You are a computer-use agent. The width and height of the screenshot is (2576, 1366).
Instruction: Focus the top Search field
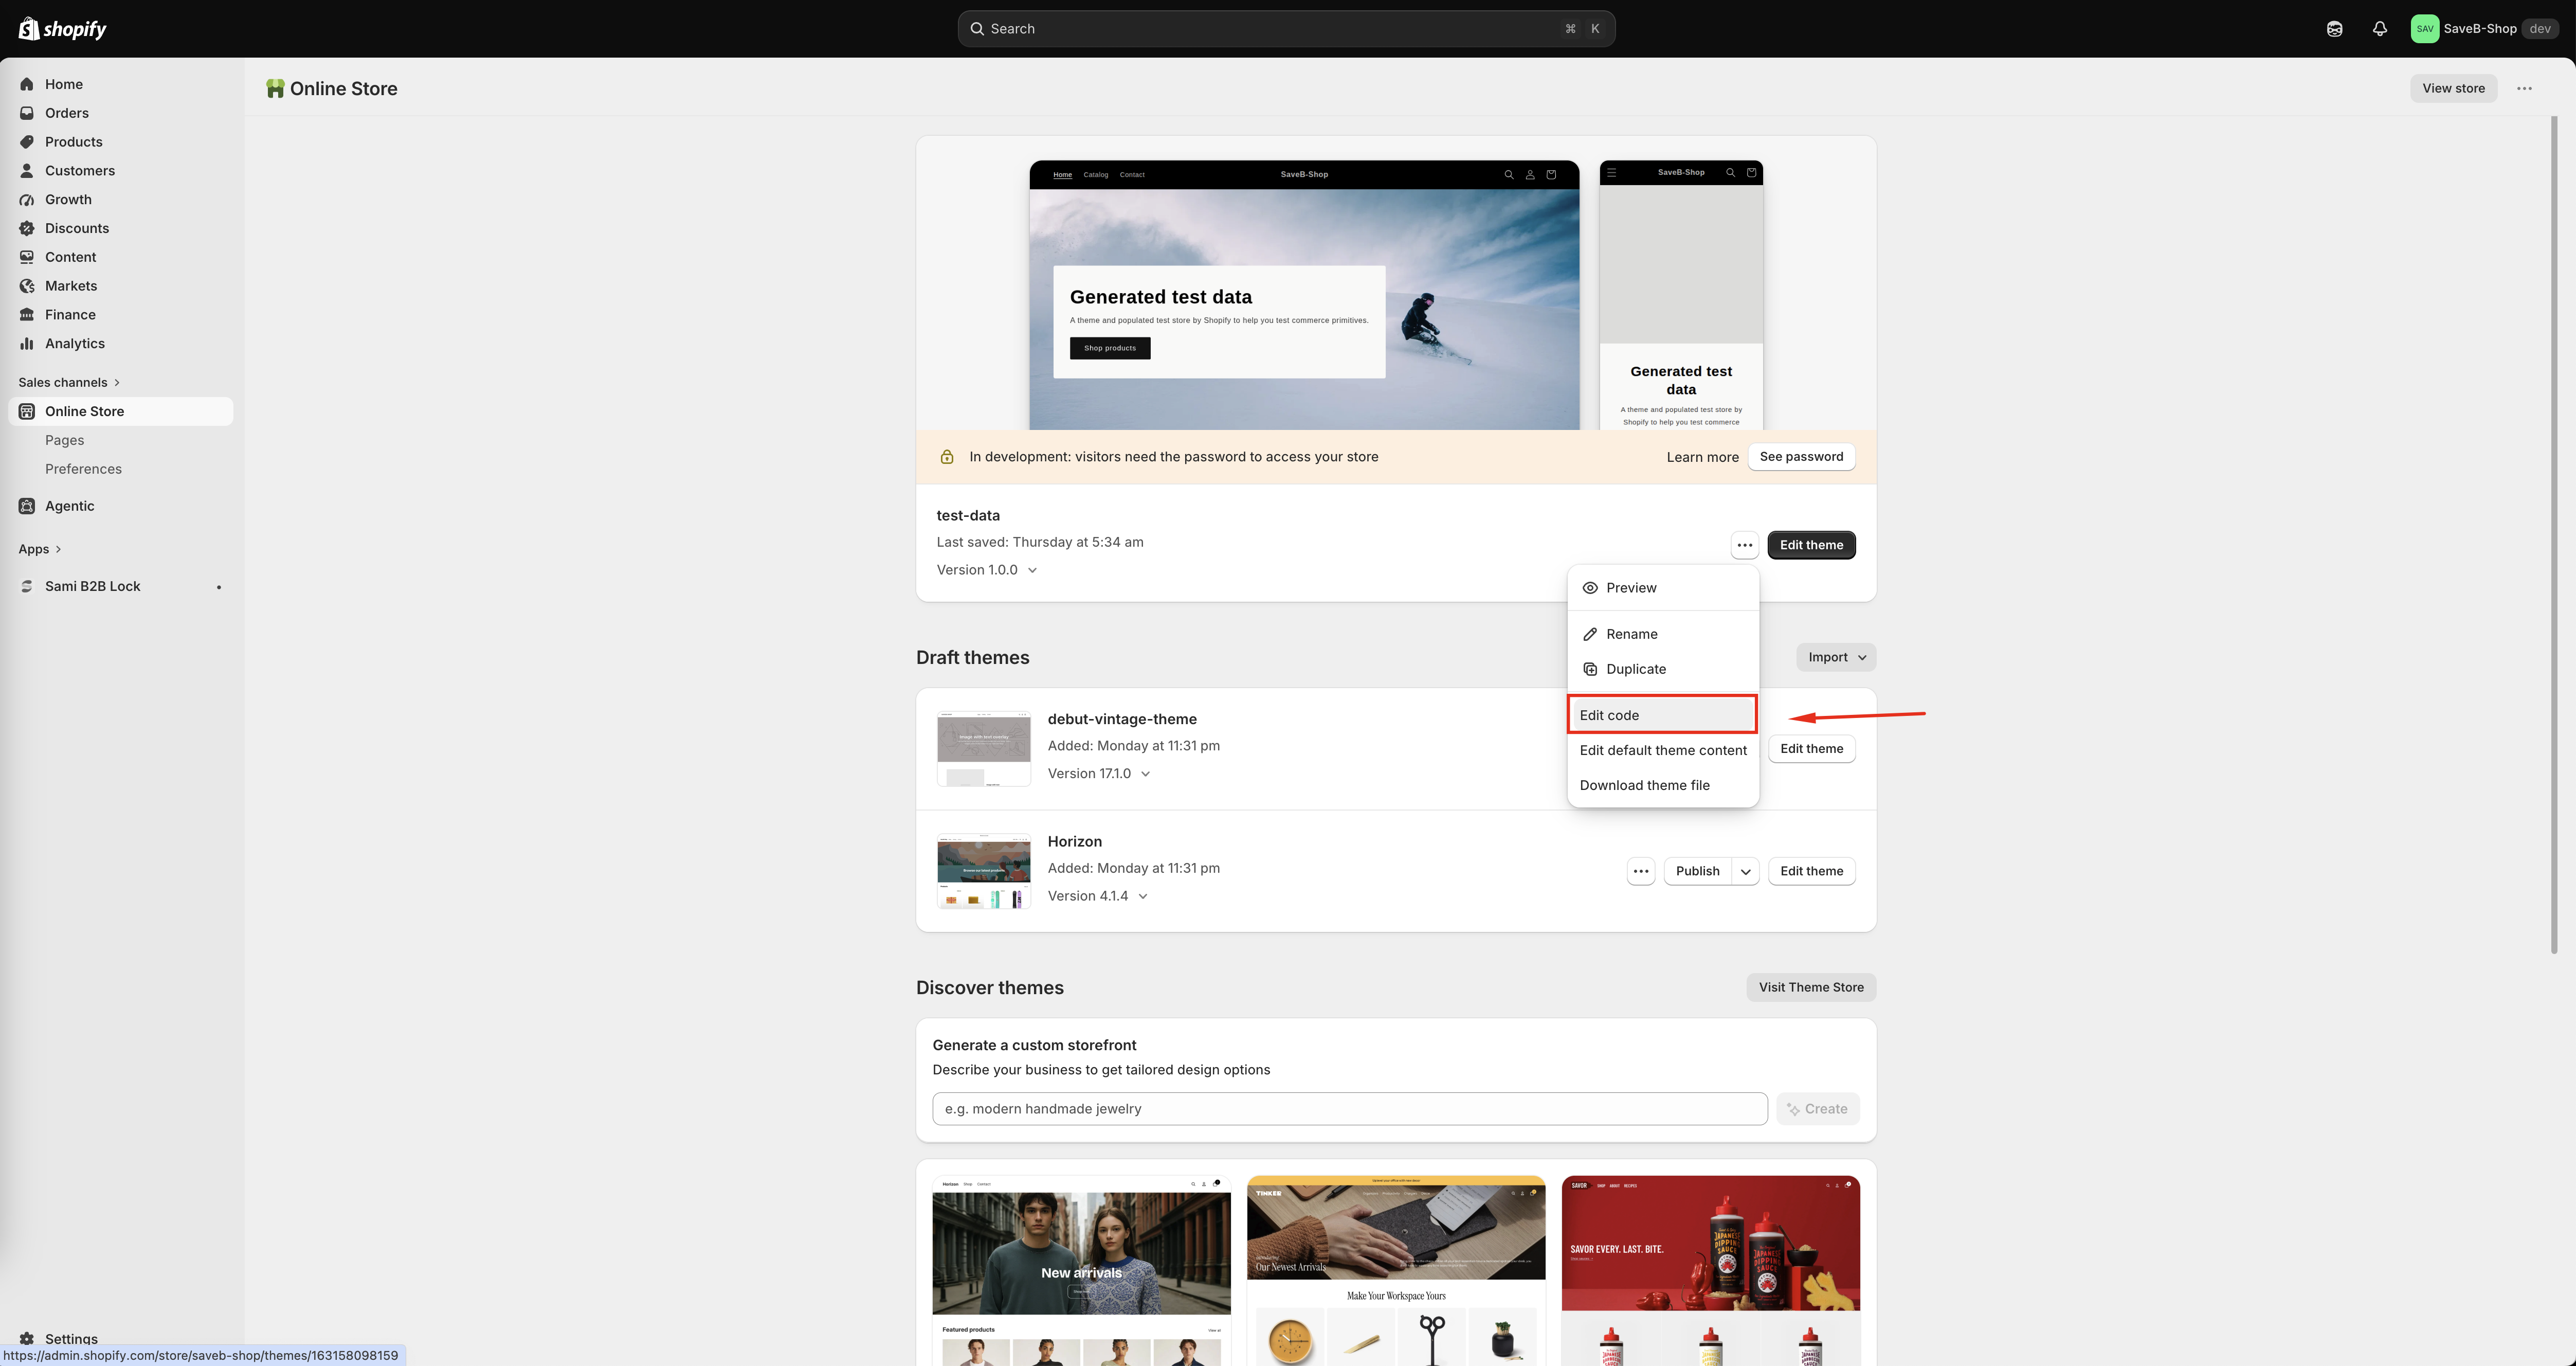tap(1286, 29)
